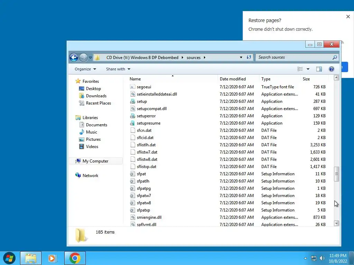Select sflistw7.dat file icon
354x265 pixels.
tap(133, 152)
